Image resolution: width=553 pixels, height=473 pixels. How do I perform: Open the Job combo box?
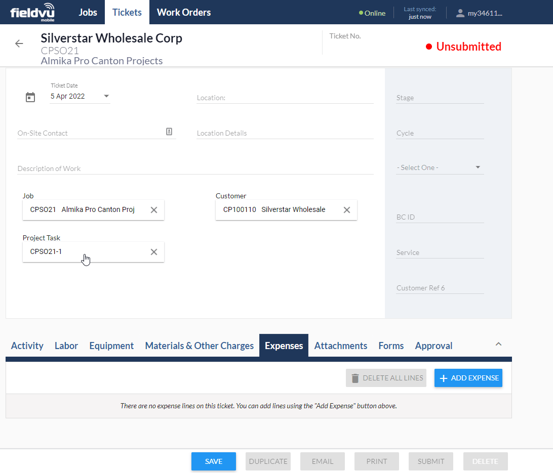click(93, 210)
